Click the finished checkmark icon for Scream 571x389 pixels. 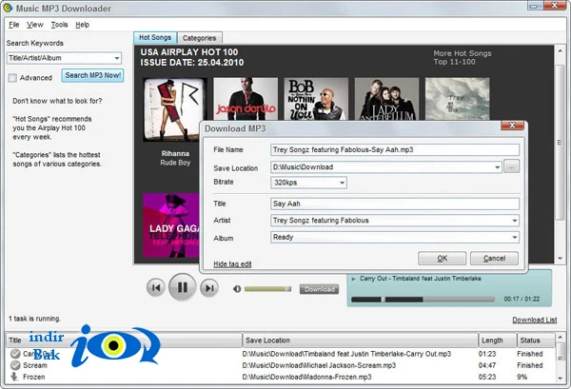(x=15, y=365)
